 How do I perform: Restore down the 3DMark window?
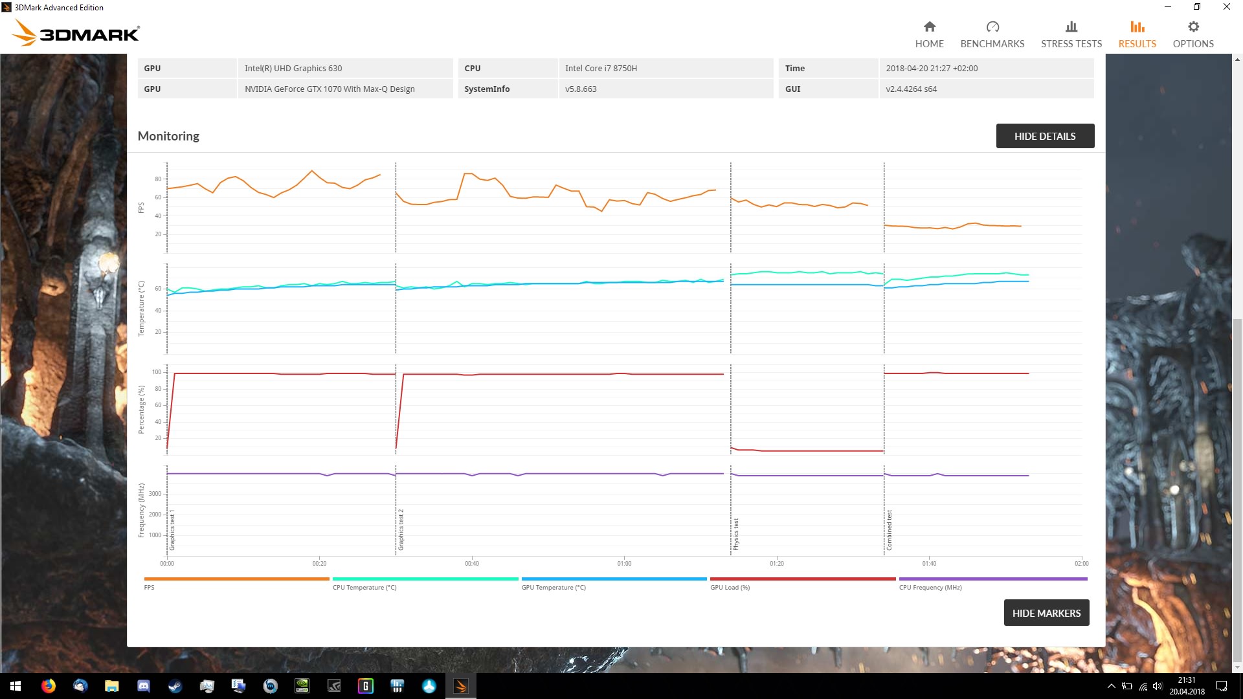coord(1197,7)
